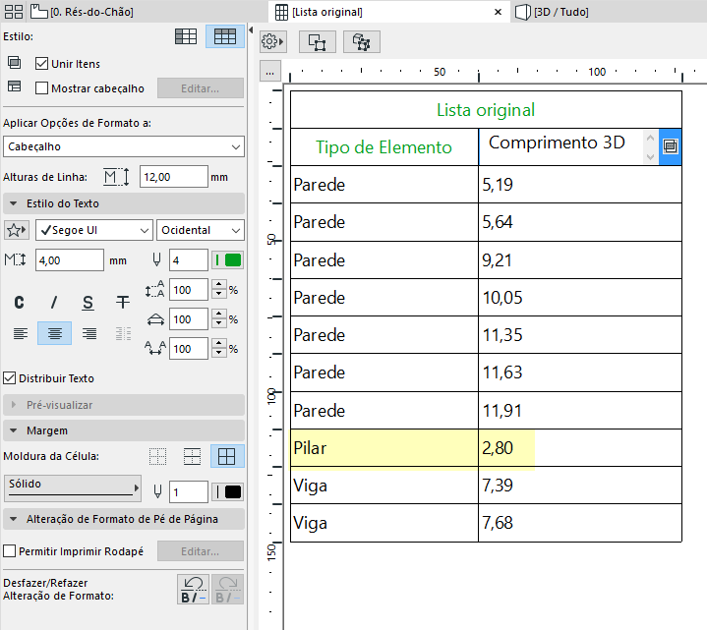This screenshot has width=707, height=630.
Task: Select the 10,05 length cell
Action: (580, 298)
